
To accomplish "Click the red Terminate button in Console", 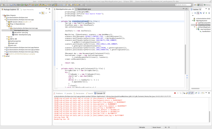I will pos(175,93).
